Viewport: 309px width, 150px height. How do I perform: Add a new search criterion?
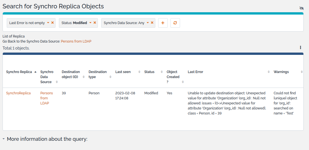click(163, 23)
